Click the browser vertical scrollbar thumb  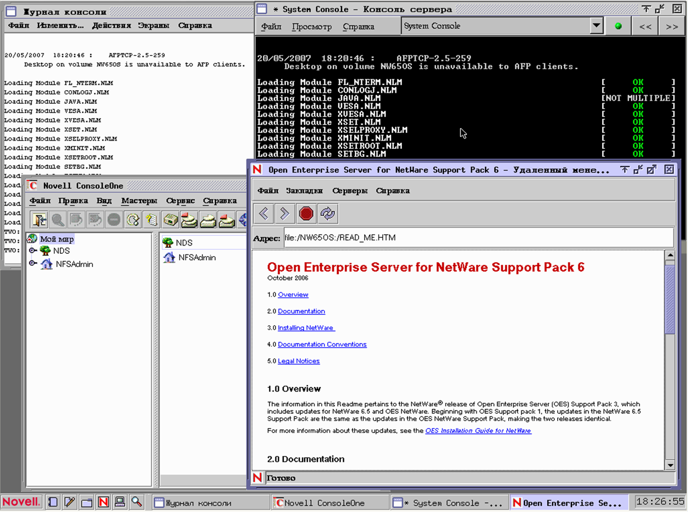coord(670,299)
